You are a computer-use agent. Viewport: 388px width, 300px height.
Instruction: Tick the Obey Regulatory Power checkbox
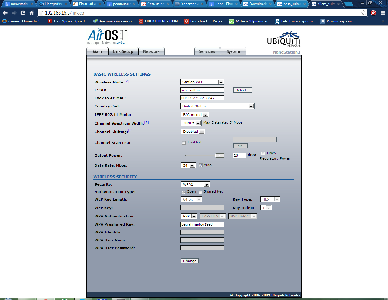(x=263, y=153)
